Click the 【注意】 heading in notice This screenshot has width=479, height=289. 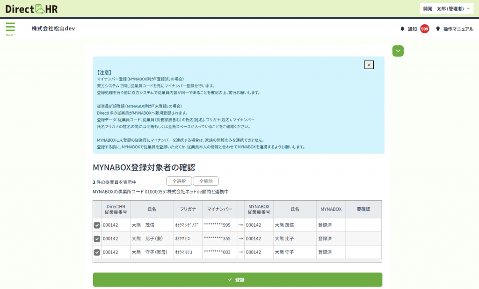tap(104, 72)
